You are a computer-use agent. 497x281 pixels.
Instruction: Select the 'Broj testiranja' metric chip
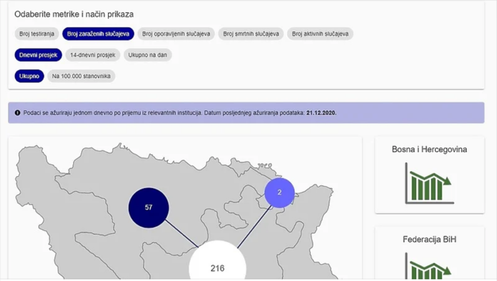[37, 34]
